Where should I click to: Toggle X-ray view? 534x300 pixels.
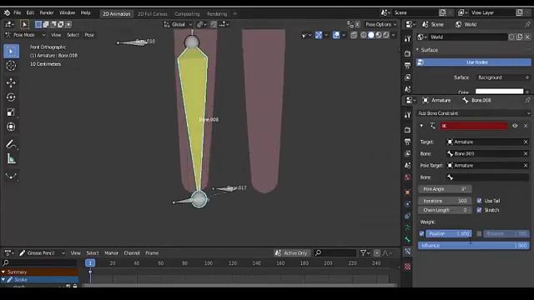(x=354, y=35)
